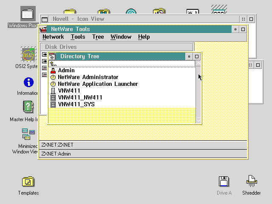Click the ZXNET:ZXNET status line
The width and height of the screenshot is (272, 204).
click(x=143, y=145)
